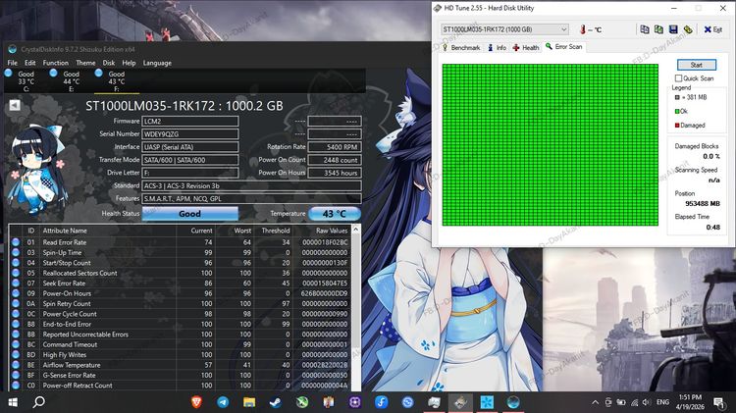Click the Start button in HD Tune
Image resolution: width=736 pixels, height=413 pixels.
pos(697,65)
